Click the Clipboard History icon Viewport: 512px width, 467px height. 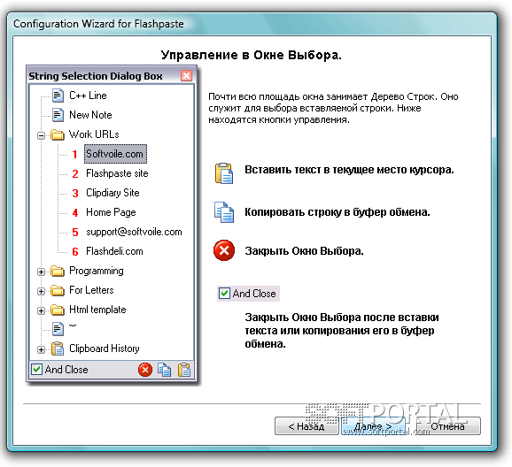pyautogui.click(x=58, y=348)
